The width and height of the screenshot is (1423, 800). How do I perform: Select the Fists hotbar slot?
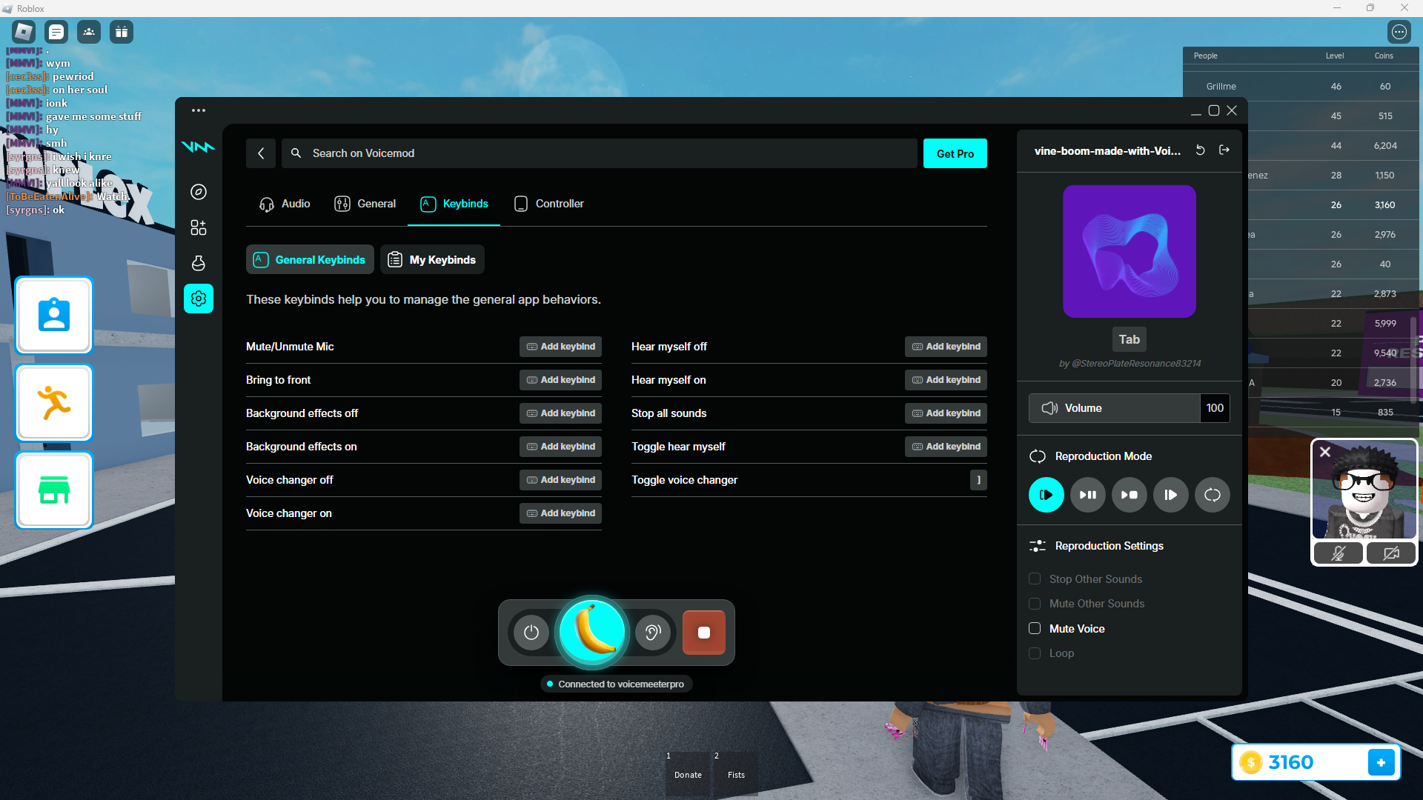click(736, 774)
